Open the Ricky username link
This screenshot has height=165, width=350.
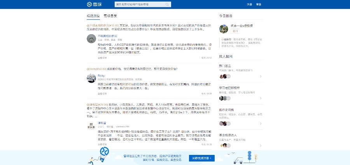click(101, 76)
